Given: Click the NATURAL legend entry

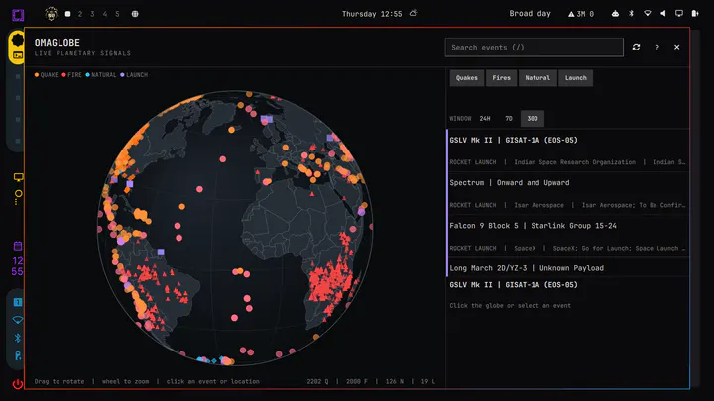Looking at the screenshot, I should (x=101, y=75).
